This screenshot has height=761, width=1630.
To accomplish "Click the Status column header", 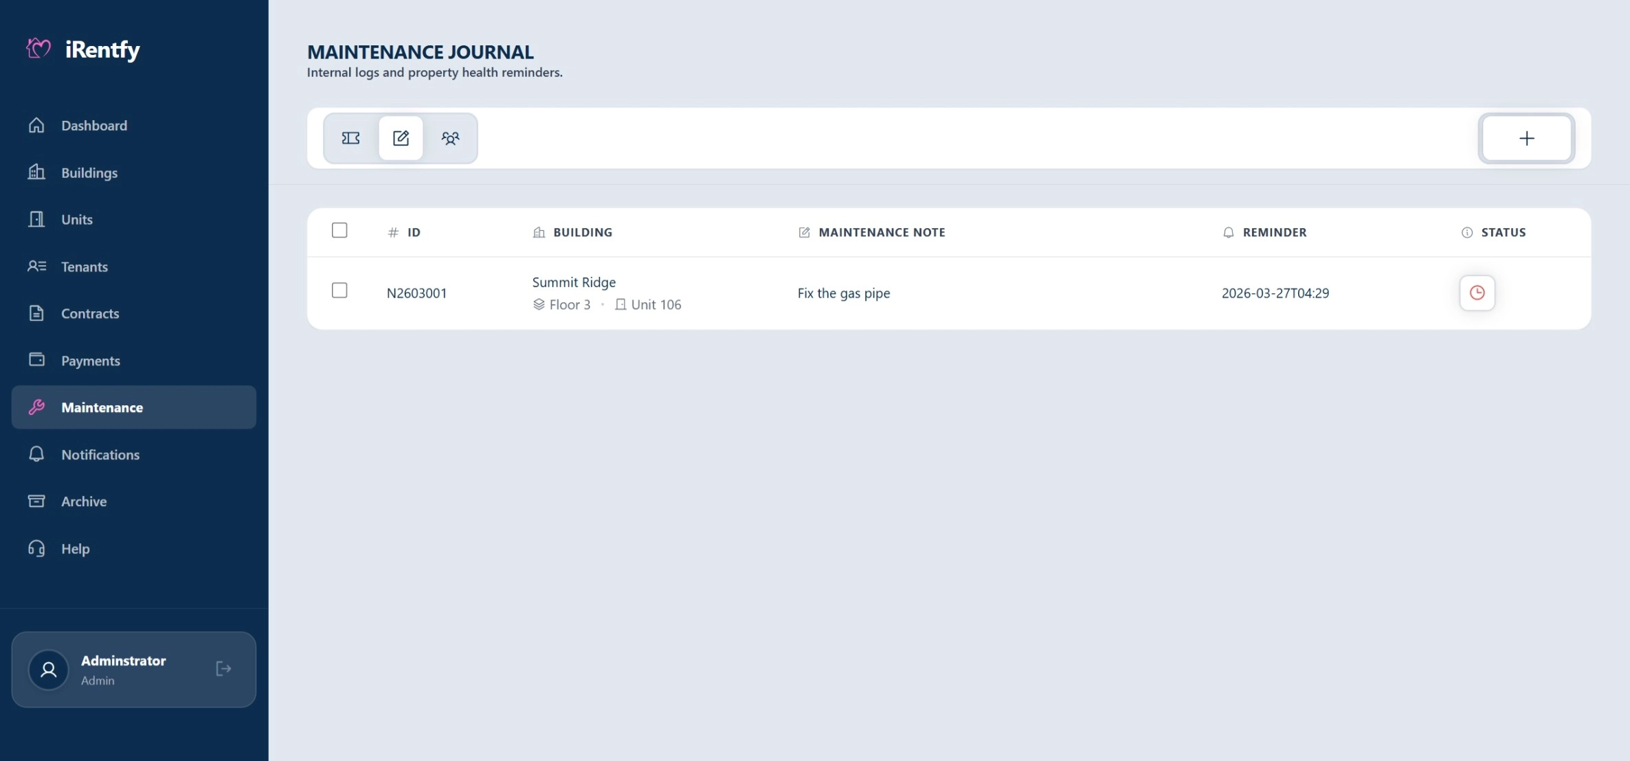I will 1493,232.
